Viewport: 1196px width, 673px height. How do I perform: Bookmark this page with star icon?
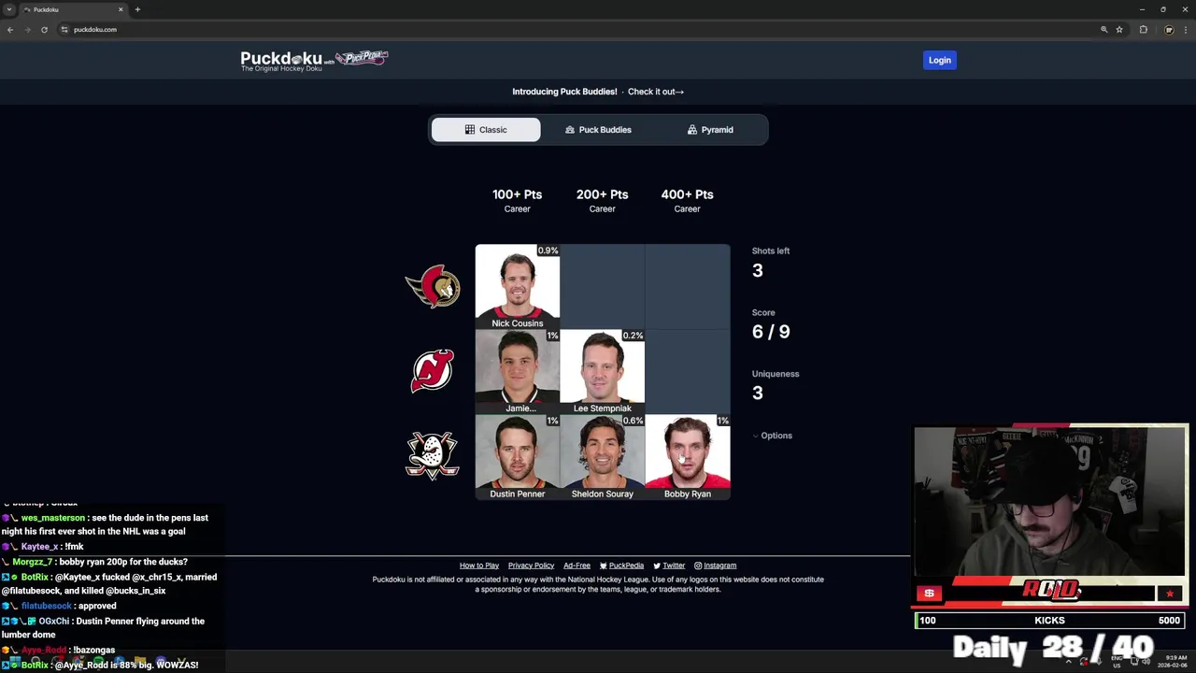(1118, 29)
